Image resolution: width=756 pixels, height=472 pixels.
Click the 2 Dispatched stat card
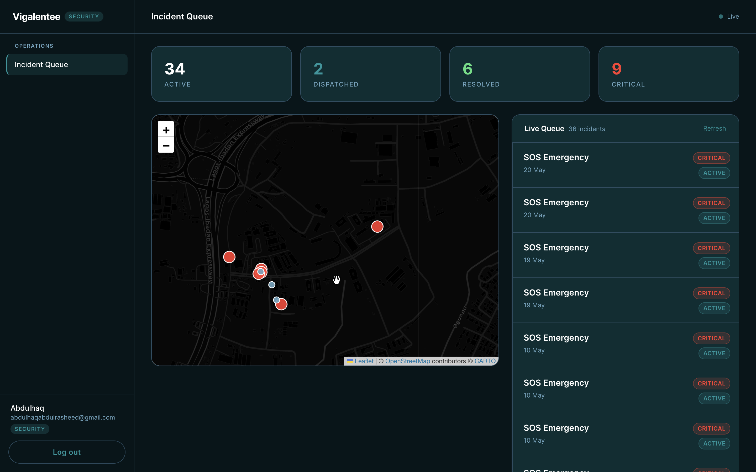coord(370,74)
